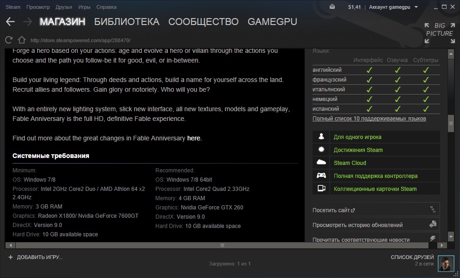Switch to Big Picture mode

click(x=440, y=33)
